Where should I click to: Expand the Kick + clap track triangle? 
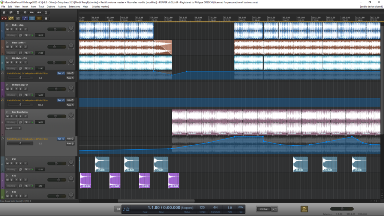point(7,25)
